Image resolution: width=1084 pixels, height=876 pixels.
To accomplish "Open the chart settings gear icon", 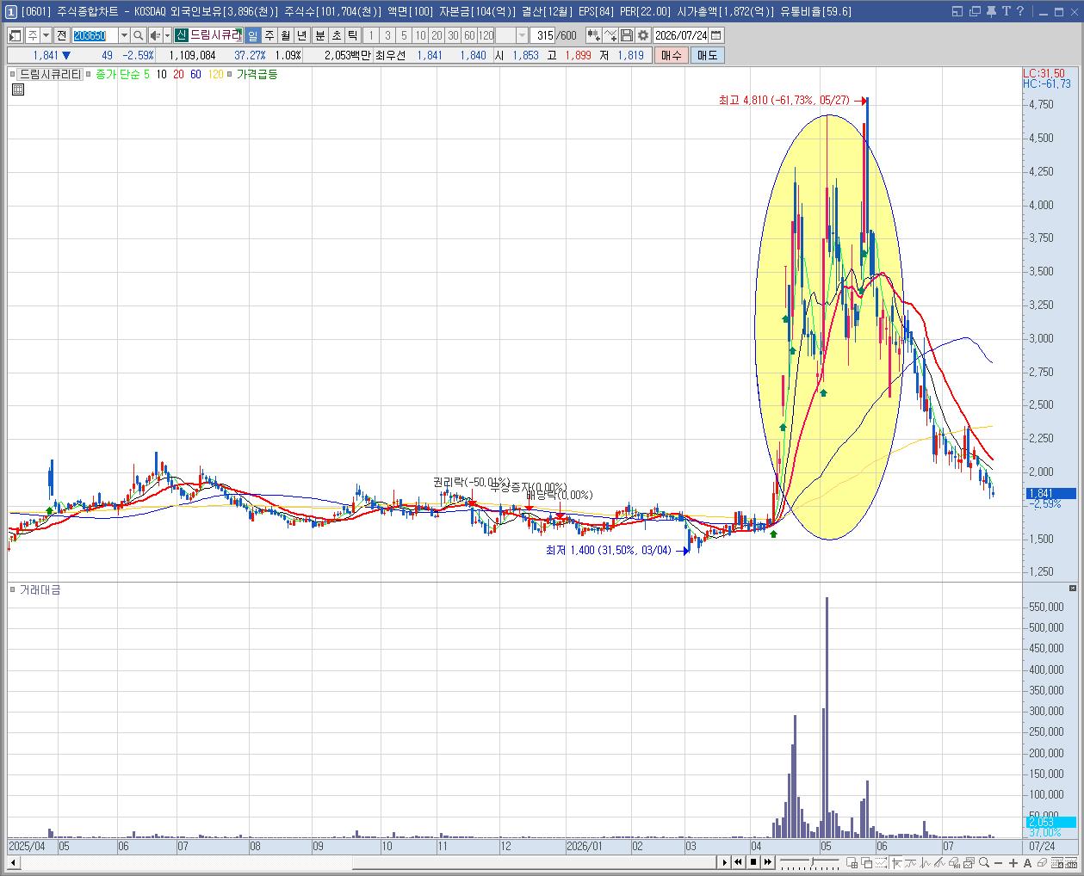I will click(643, 35).
